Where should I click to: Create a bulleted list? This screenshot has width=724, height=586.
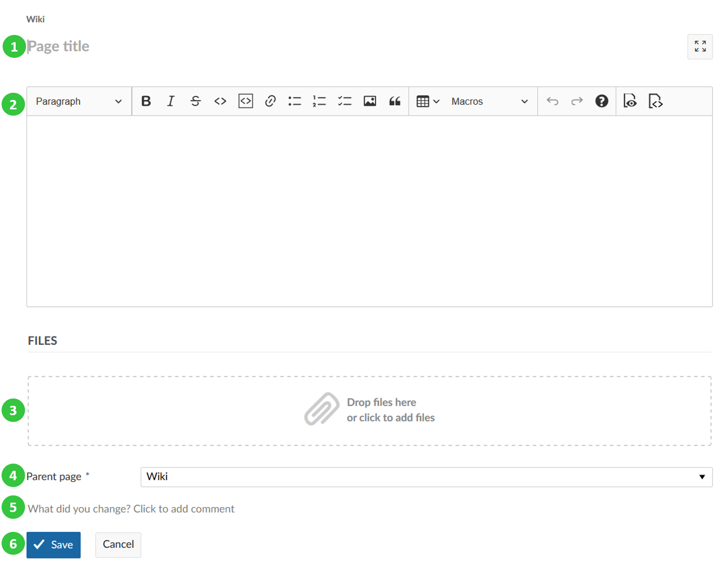pos(295,101)
